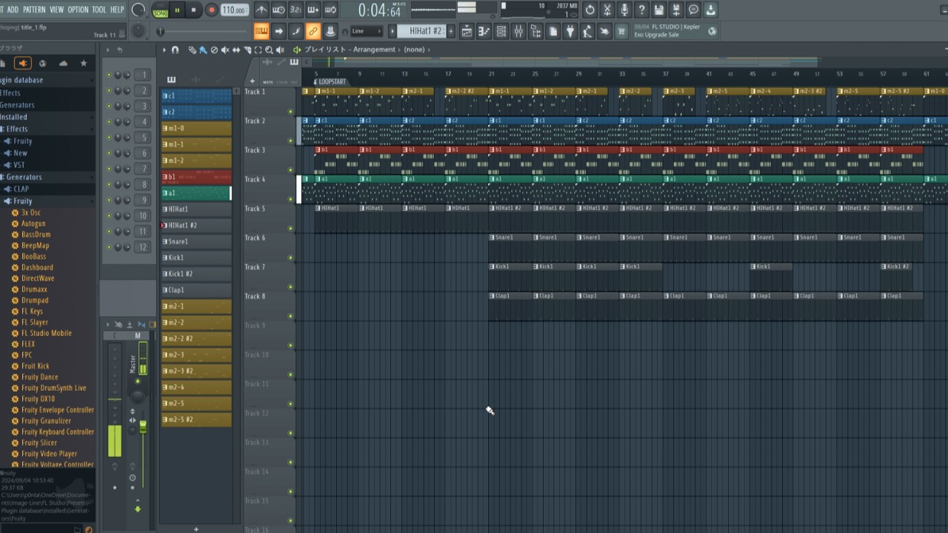Click the undo history icon
The width and height of the screenshot is (948, 533).
pos(590,10)
